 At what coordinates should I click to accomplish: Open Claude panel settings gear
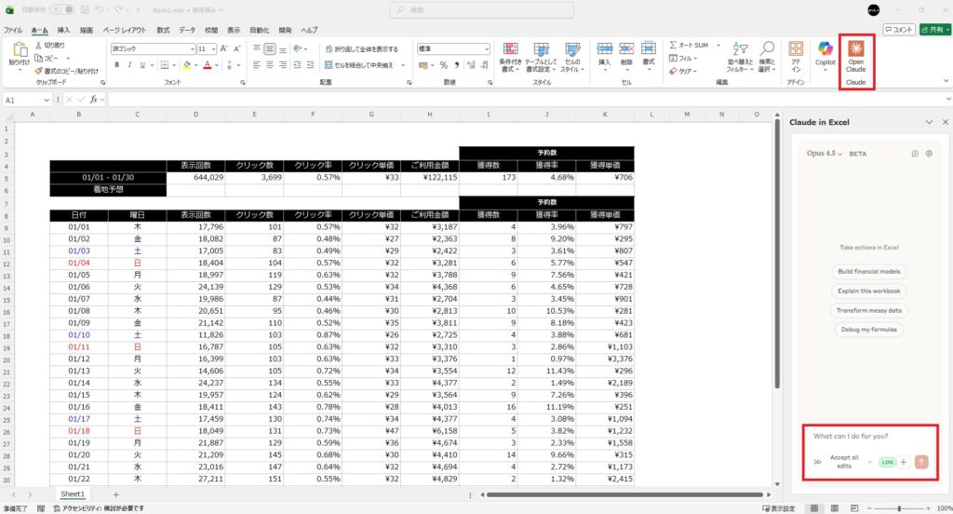[x=928, y=154]
